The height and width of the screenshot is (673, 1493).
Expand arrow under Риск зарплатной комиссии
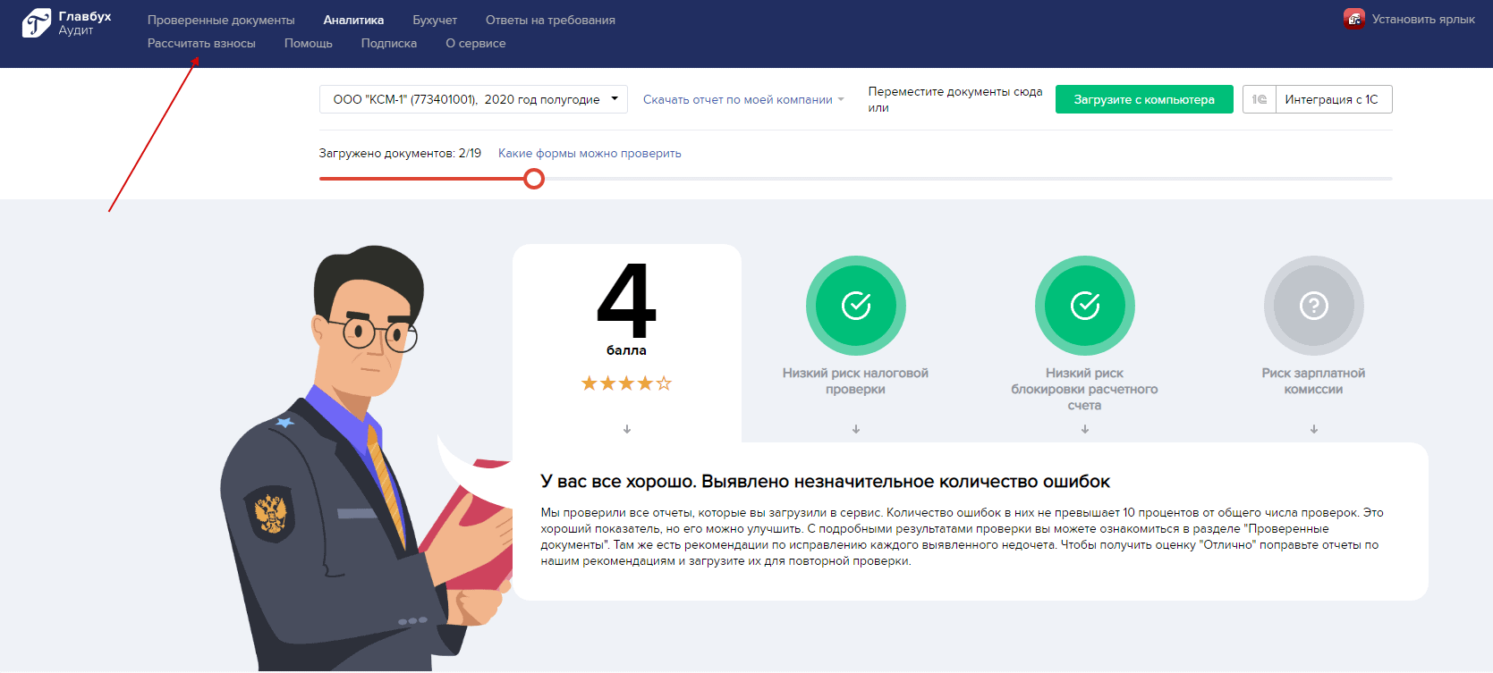tap(1314, 429)
